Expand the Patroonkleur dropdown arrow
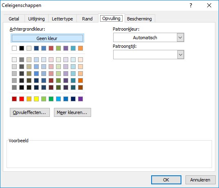Image resolution: width=219 pixels, height=188 pixels. [x=180, y=38]
